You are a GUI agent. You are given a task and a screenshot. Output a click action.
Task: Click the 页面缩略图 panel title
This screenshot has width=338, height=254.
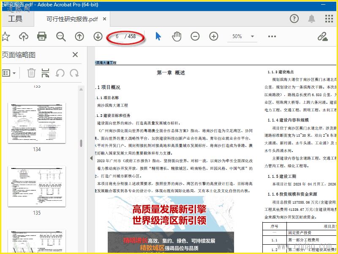pos(19,55)
